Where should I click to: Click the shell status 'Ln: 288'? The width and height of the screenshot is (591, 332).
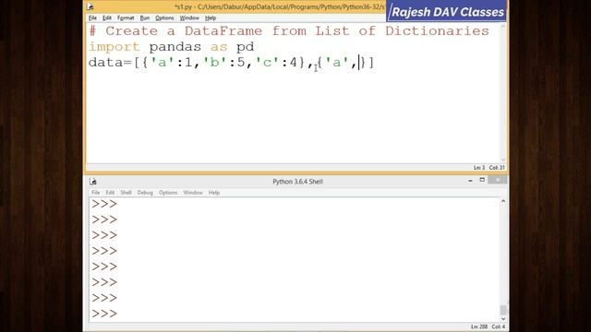(x=479, y=326)
